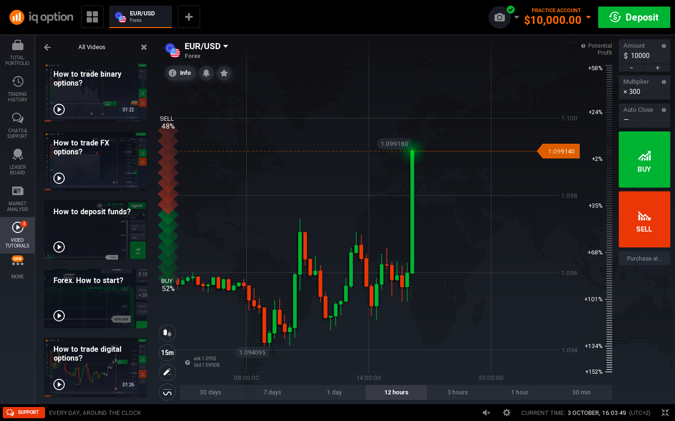Screen dimensions: 675x421
Task: Open Chats & Support in sidebar
Action: coord(17,126)
